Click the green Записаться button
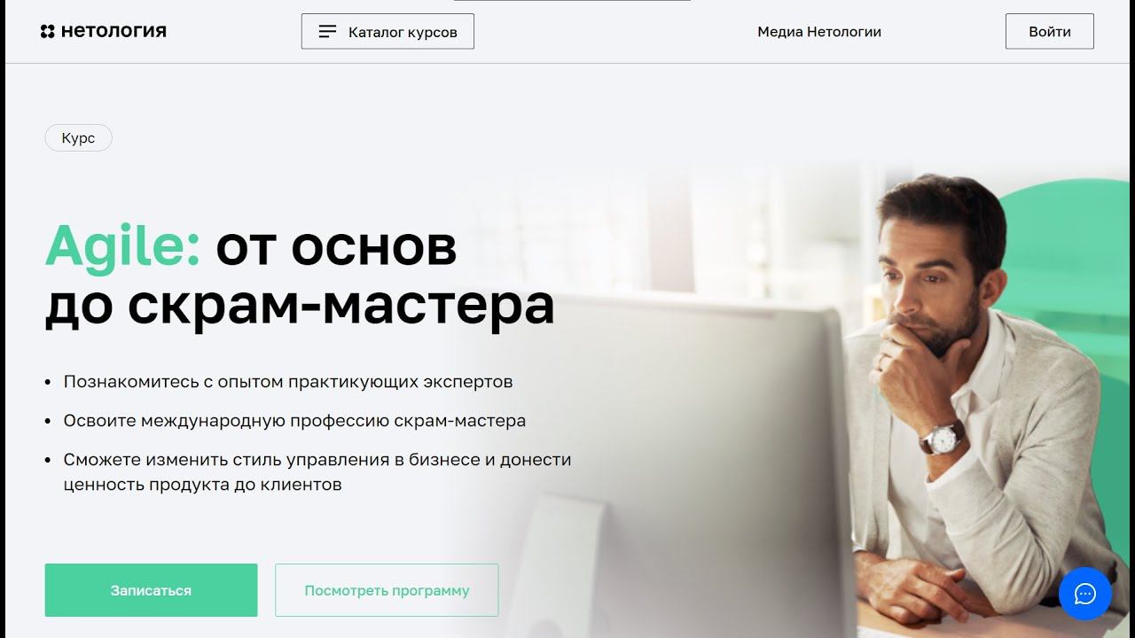Viewport: 1135px width, 638px height. tap(151, 590)
